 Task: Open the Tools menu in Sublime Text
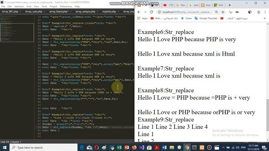pyautogui.click(x=44, y=7)
